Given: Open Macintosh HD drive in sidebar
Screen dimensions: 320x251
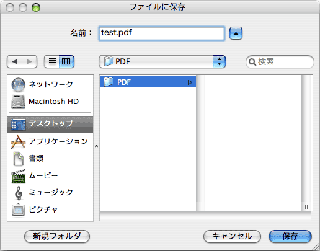Looking at the screenshot, I should click(x=50, y=102).
